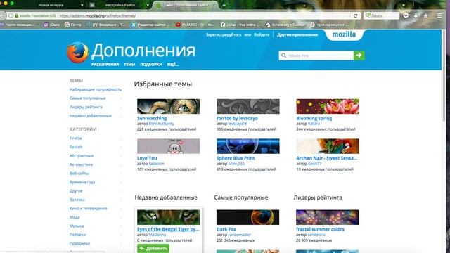Click the green search arrow button
This screenshot has height=253, width=450.
point(359,56)
